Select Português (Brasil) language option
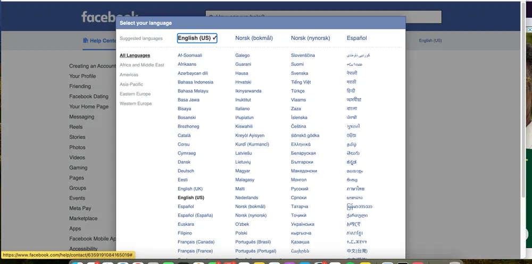532x264 pixels. [x=253, y=242]
